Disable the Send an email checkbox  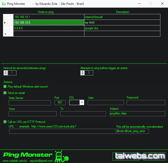pyautogui.click(x=5, y=93)
